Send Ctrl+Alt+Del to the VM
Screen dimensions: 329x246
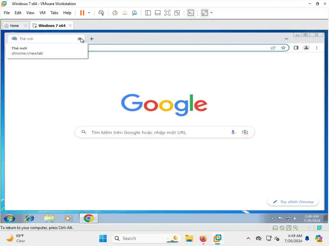click(101, 13)
